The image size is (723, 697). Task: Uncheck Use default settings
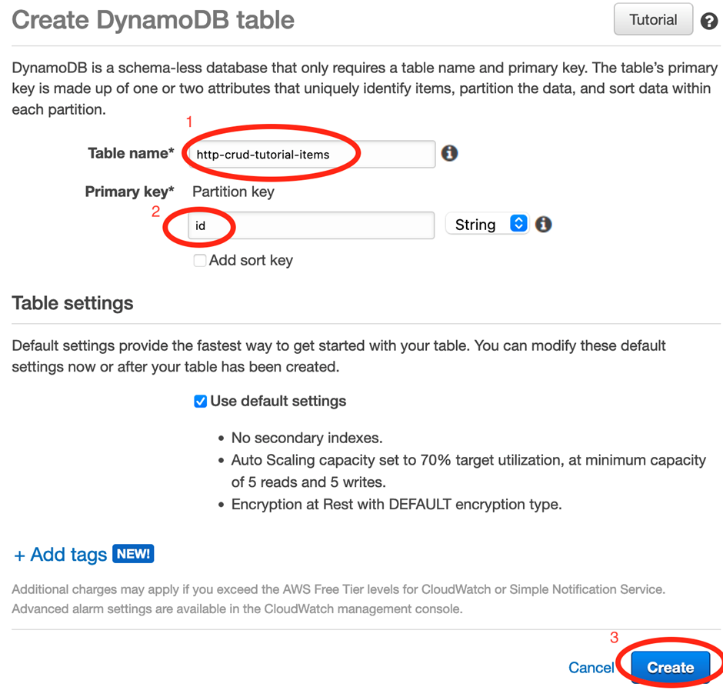point(200,402)
